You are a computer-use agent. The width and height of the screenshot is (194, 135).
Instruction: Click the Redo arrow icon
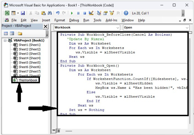click(x=64, y=13)
